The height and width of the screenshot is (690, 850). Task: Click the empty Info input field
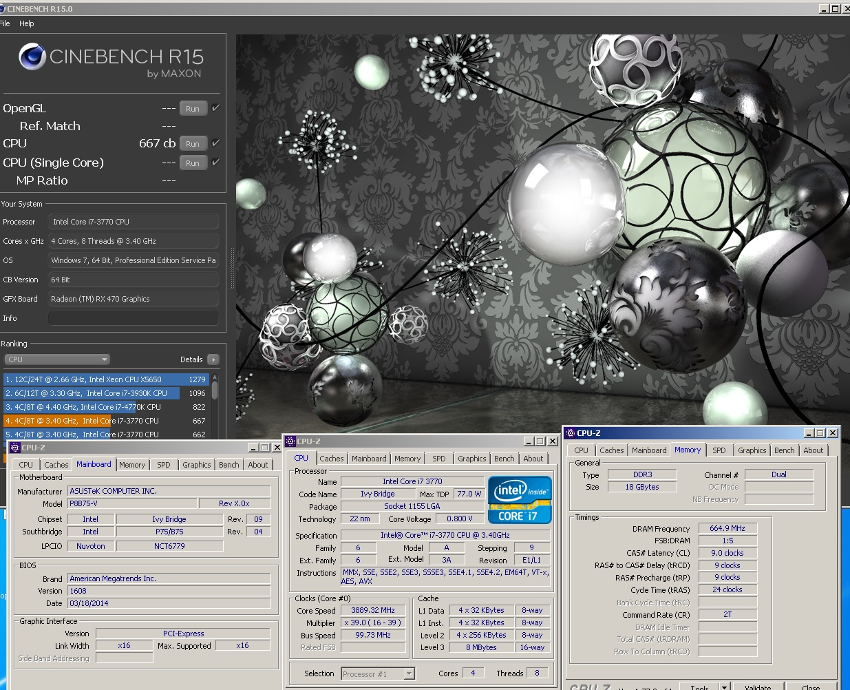click(134, 318)
